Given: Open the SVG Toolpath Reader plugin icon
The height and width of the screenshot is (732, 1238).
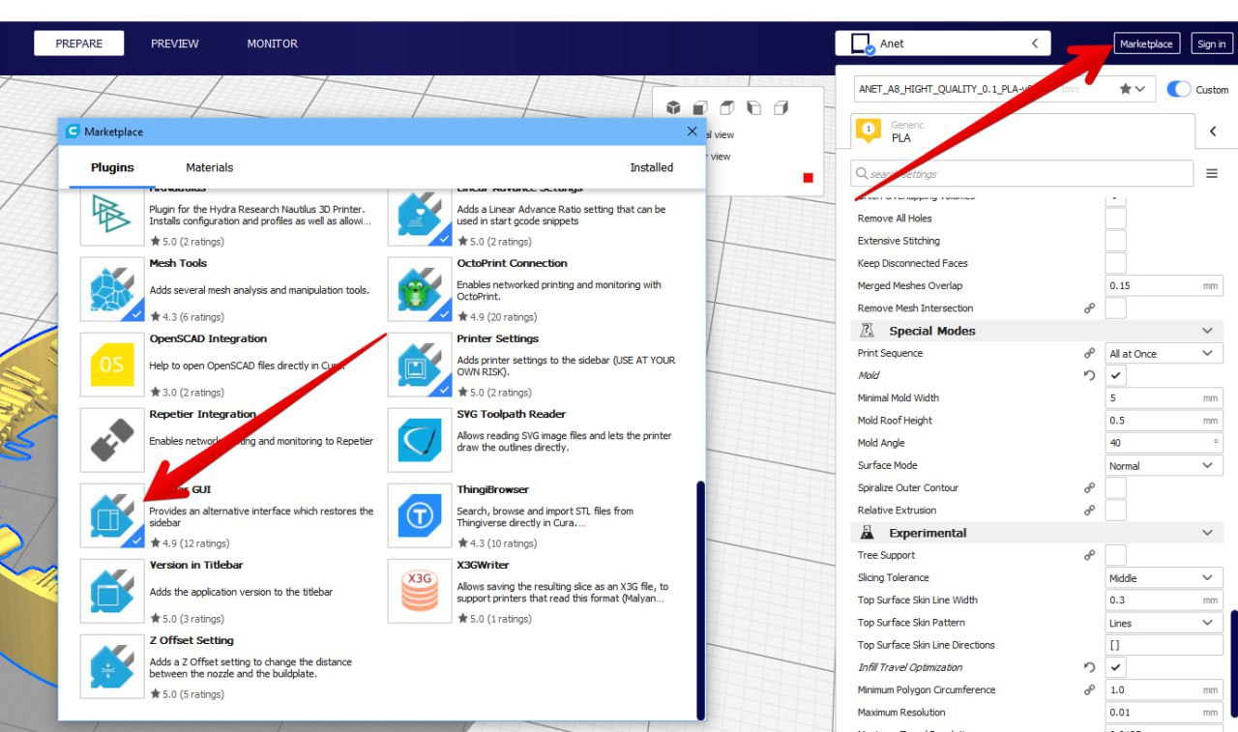Looking at the screenshot, I should (x=420, y=441).
